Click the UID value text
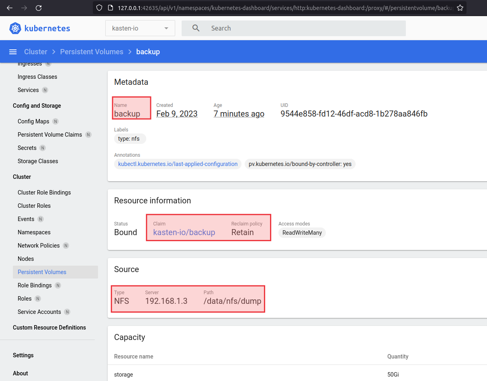The width and height of the screenshot is (487, 381). [354, 114]
